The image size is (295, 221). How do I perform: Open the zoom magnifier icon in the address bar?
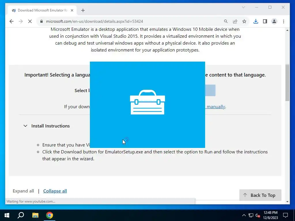tap(226, 21)
